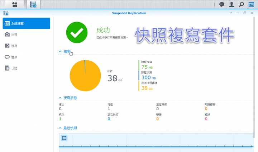Click the vertical scrollbar on the right
The image size is (258, 152).
[254, 78]
